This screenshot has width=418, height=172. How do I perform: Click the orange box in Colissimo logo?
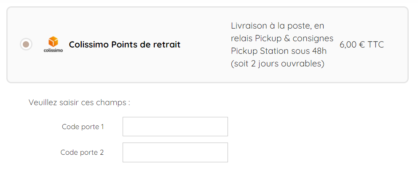point(53,42)
